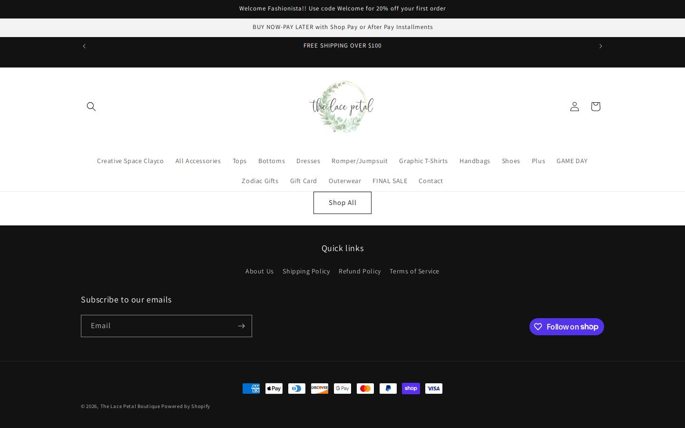
Task: Click Follow on Shop button
Action: click(567, 327)
